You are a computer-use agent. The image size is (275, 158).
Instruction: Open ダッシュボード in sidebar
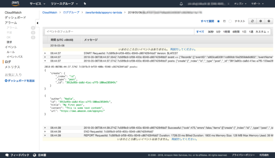click(x=15, y=18)
